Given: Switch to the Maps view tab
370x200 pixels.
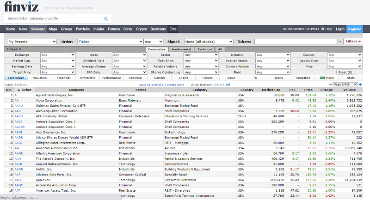Looking at the screenshot, I should tap(327, 78).
